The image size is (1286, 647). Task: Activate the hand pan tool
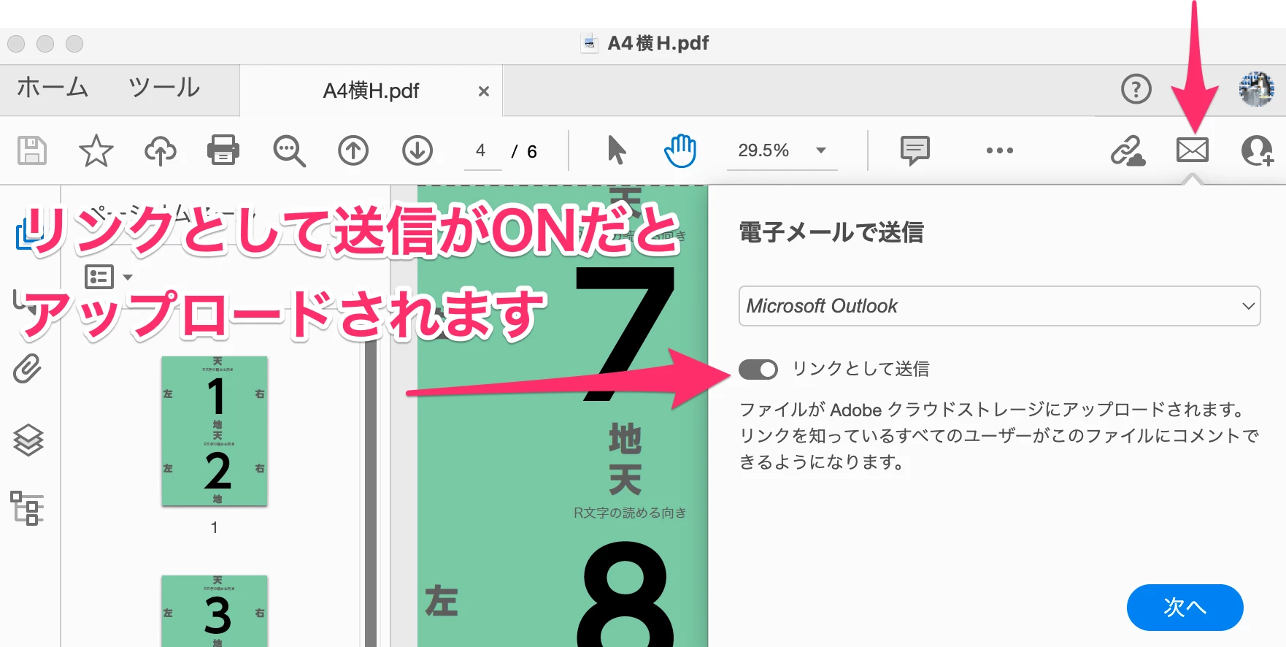point(680,150)
